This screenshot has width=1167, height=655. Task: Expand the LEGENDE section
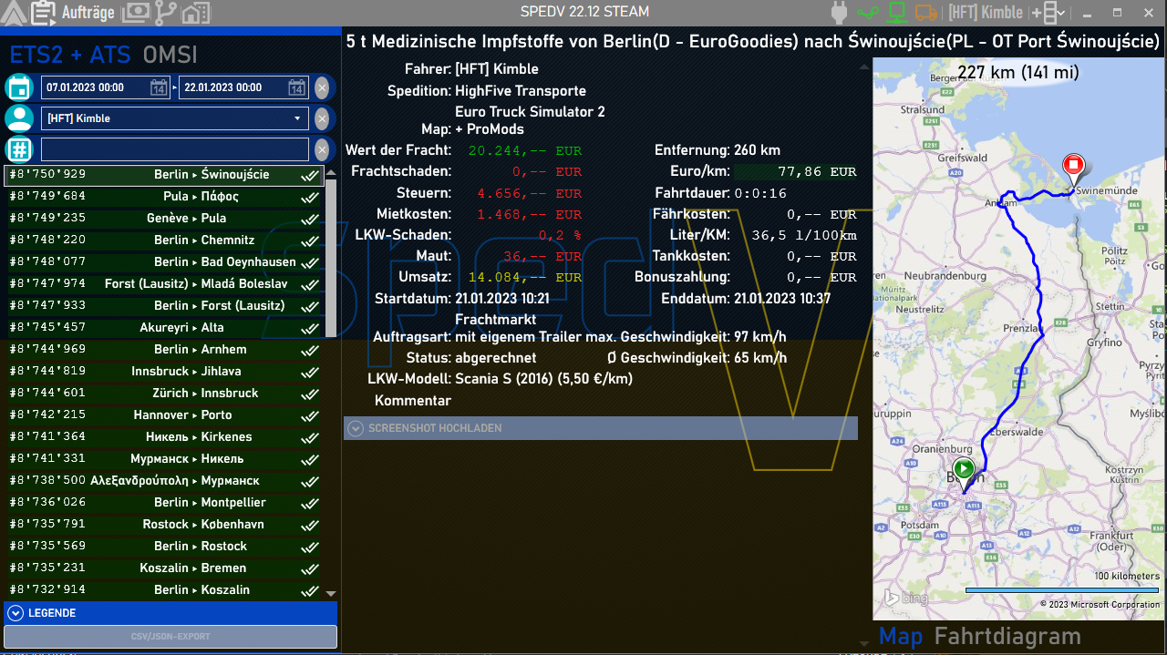[170, 613]
